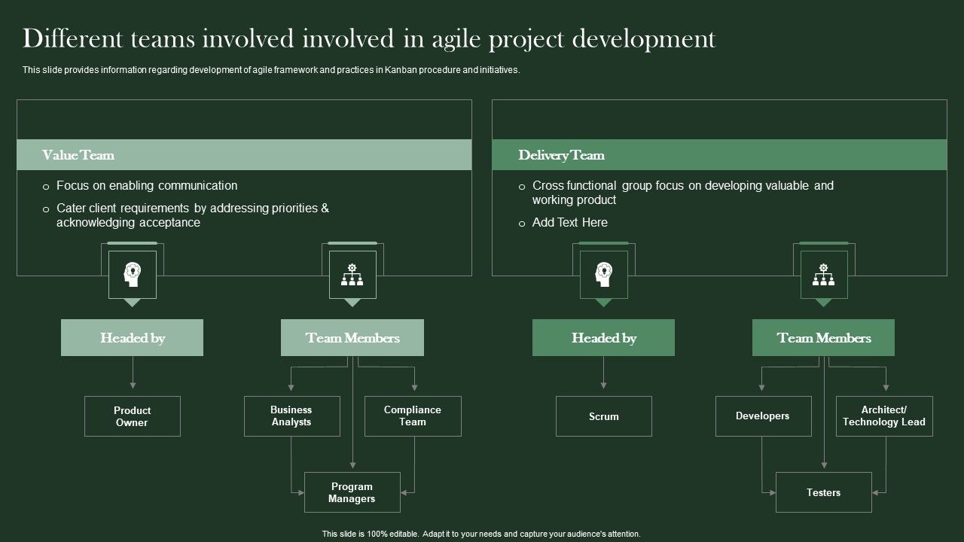Click the Add Text Here placeholder bullet
Screen dimensions: 964x542
pos(569,223)
